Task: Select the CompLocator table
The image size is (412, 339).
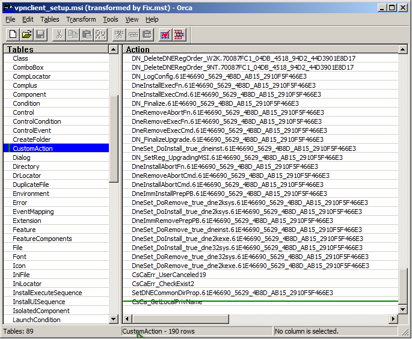Action: click(x=56, y=76)
